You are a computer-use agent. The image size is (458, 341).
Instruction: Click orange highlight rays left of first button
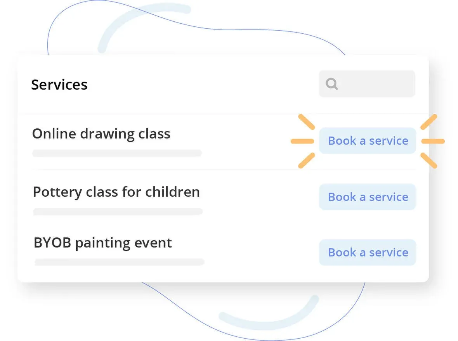(x=303, y=141)
